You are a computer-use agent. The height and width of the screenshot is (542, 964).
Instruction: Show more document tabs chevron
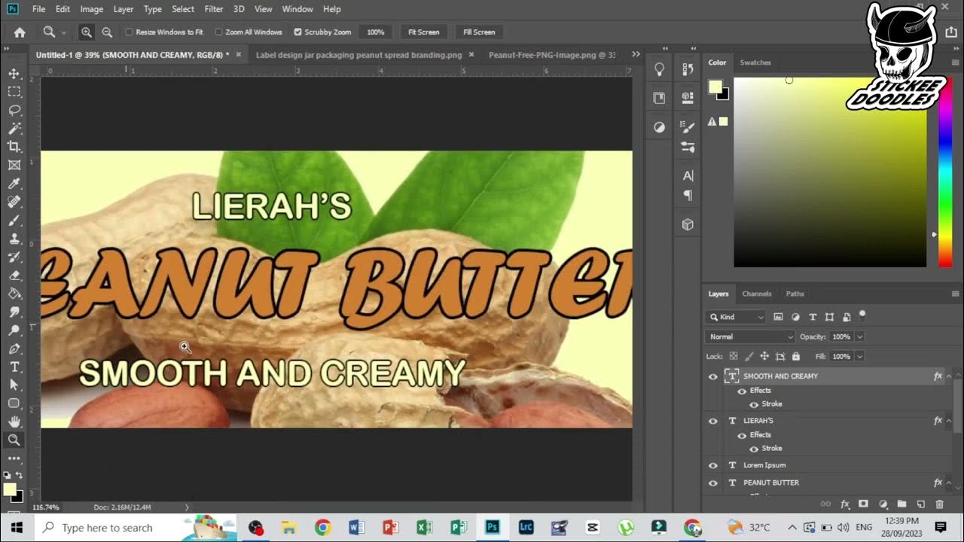636,54
